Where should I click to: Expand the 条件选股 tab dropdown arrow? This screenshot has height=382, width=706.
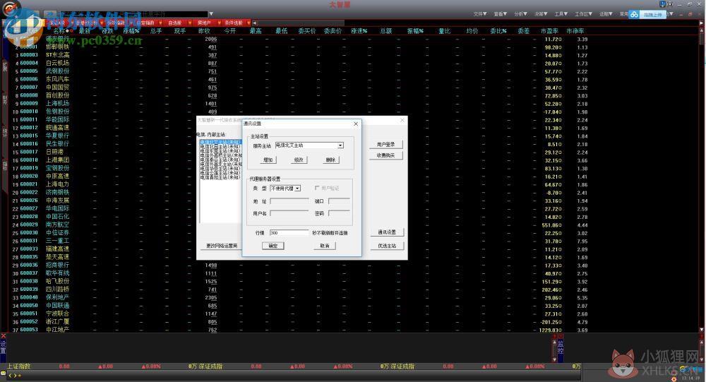click(249, 23)
